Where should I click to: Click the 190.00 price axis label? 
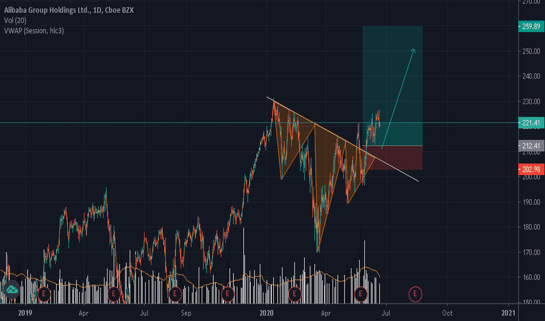pyautogui.click(x=531, y=203)
